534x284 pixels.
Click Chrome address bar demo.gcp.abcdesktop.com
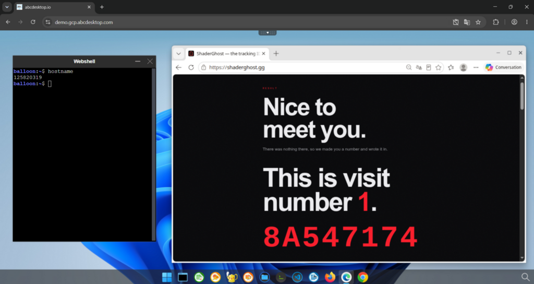84,22
